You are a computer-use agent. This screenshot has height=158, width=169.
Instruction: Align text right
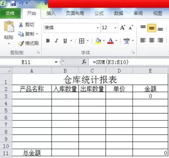point(160,40)
